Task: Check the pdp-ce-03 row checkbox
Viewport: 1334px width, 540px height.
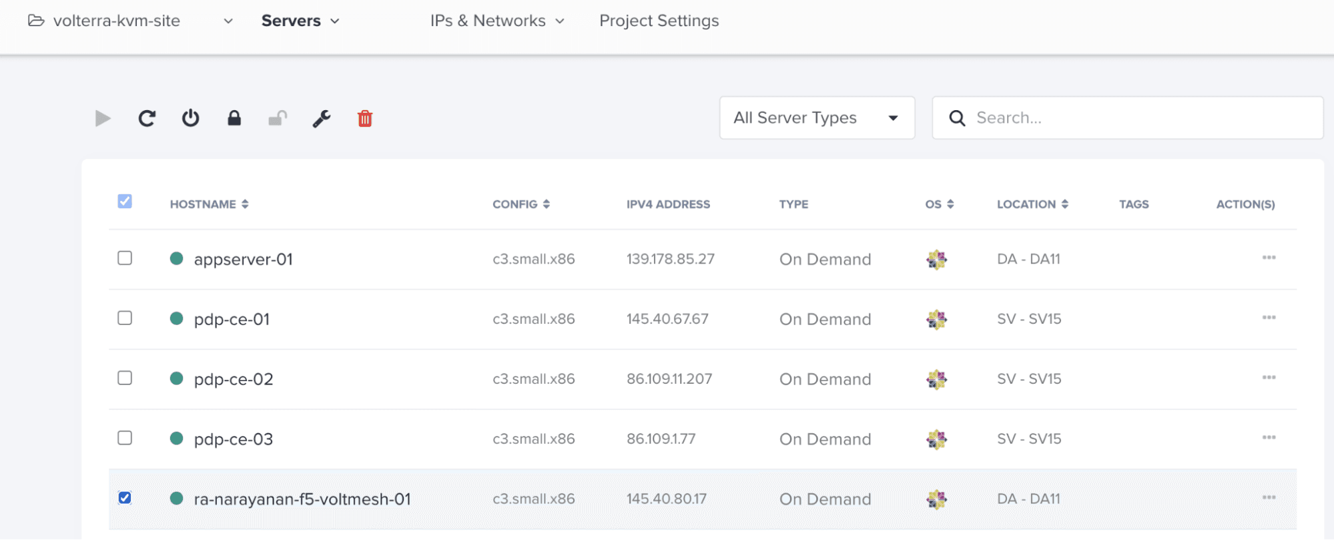Action: click(x=125, y=439)
